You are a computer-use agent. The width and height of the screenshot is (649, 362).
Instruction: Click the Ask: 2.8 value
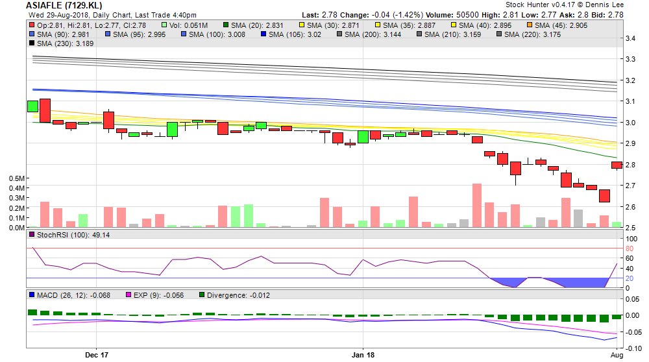click(574, 15)
